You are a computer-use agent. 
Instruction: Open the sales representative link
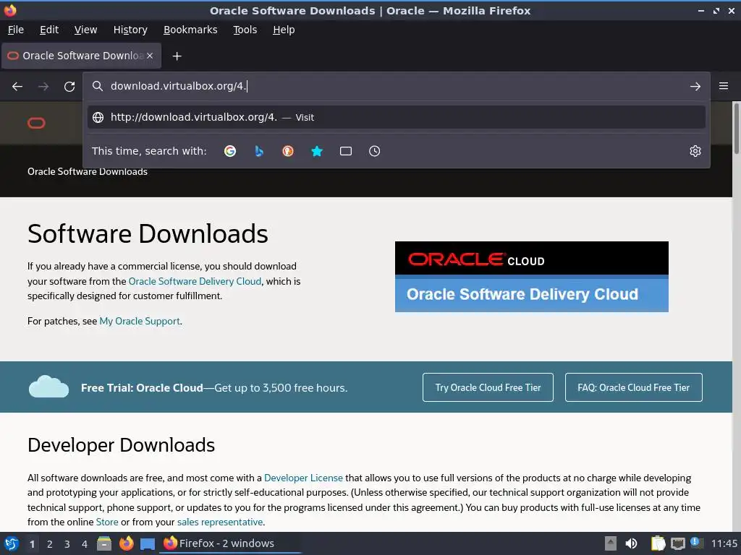tap(220, 522)
